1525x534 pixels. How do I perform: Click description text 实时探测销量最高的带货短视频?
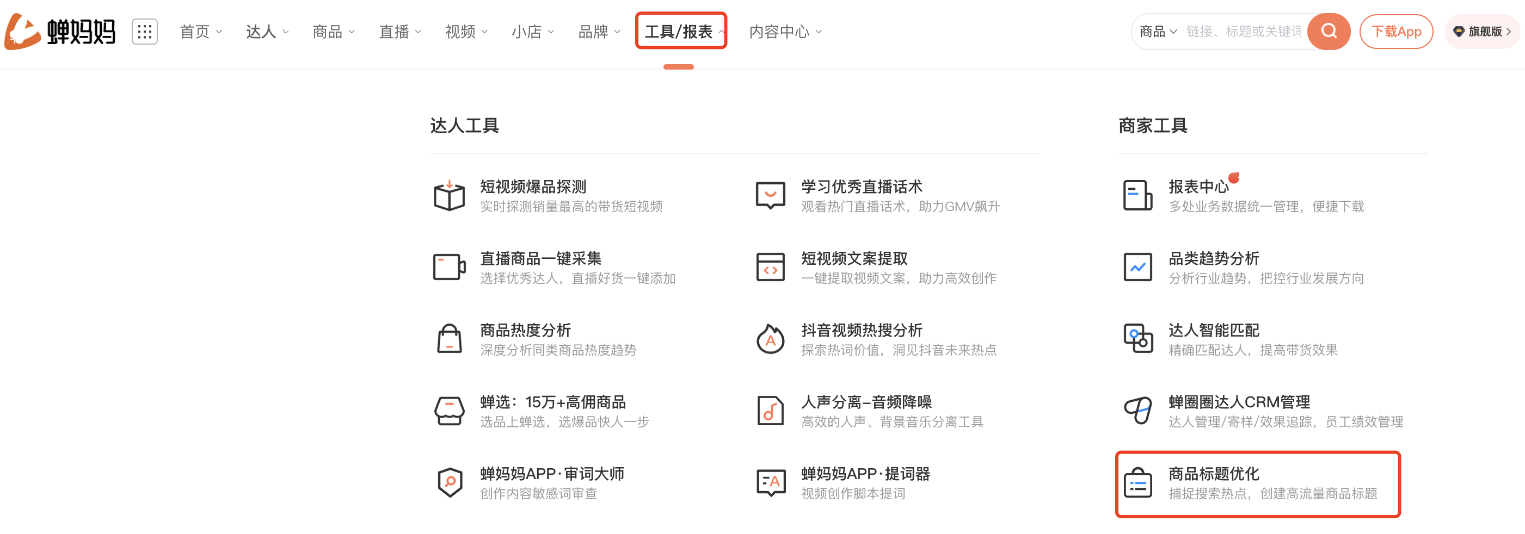coord(571,207)
